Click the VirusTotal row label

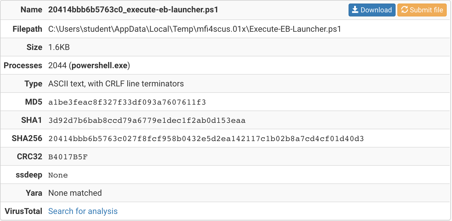click(24, 211)
